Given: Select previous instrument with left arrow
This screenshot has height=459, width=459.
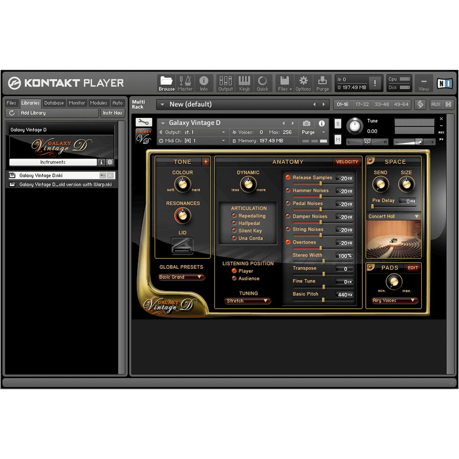Looking at the screenshot, I should click(283, 123).
